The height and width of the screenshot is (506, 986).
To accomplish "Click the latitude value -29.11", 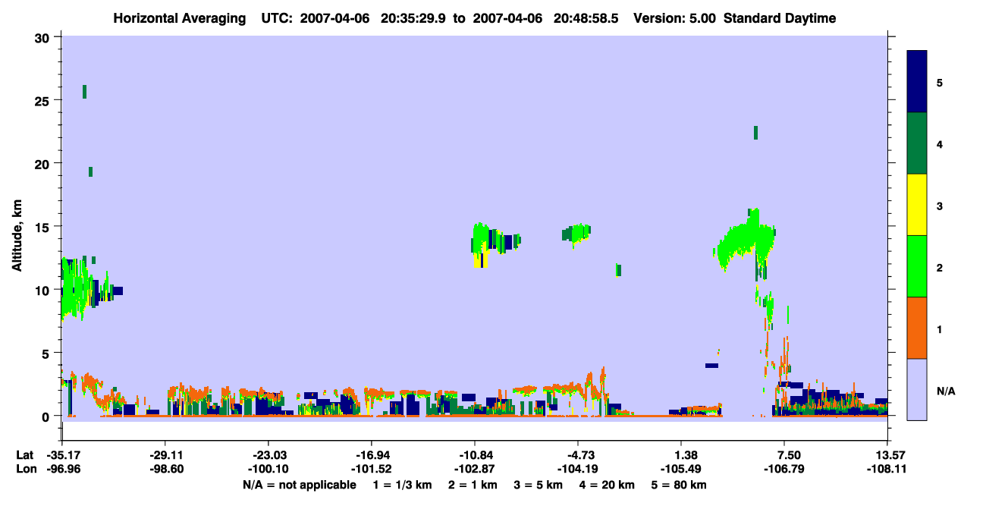I will [165, 455].
